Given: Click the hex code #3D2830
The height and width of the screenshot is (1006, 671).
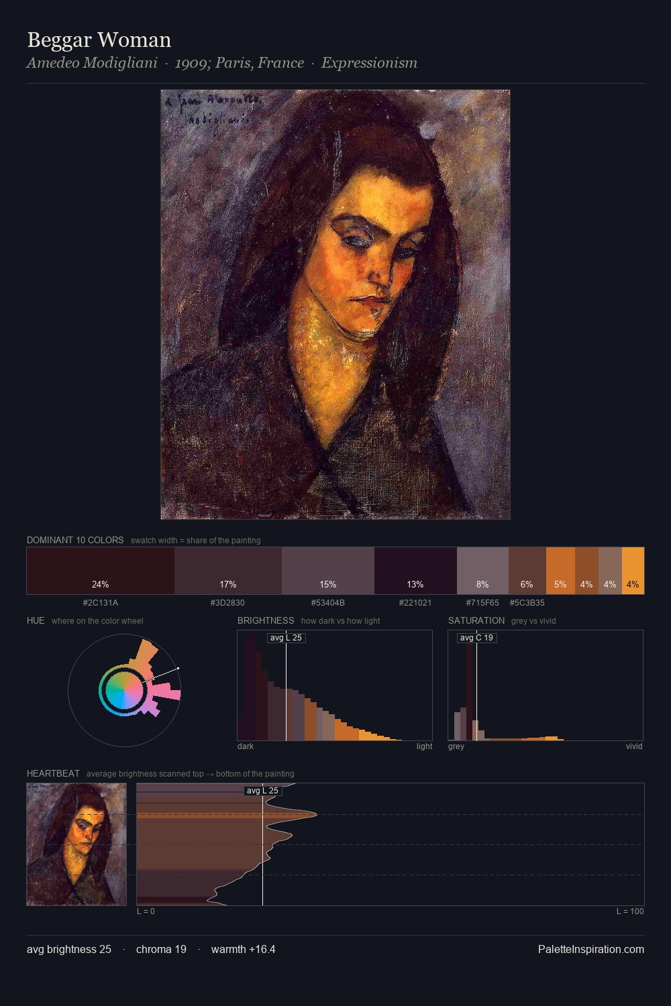Looking at the screenshot, I should tap(228, 603).
